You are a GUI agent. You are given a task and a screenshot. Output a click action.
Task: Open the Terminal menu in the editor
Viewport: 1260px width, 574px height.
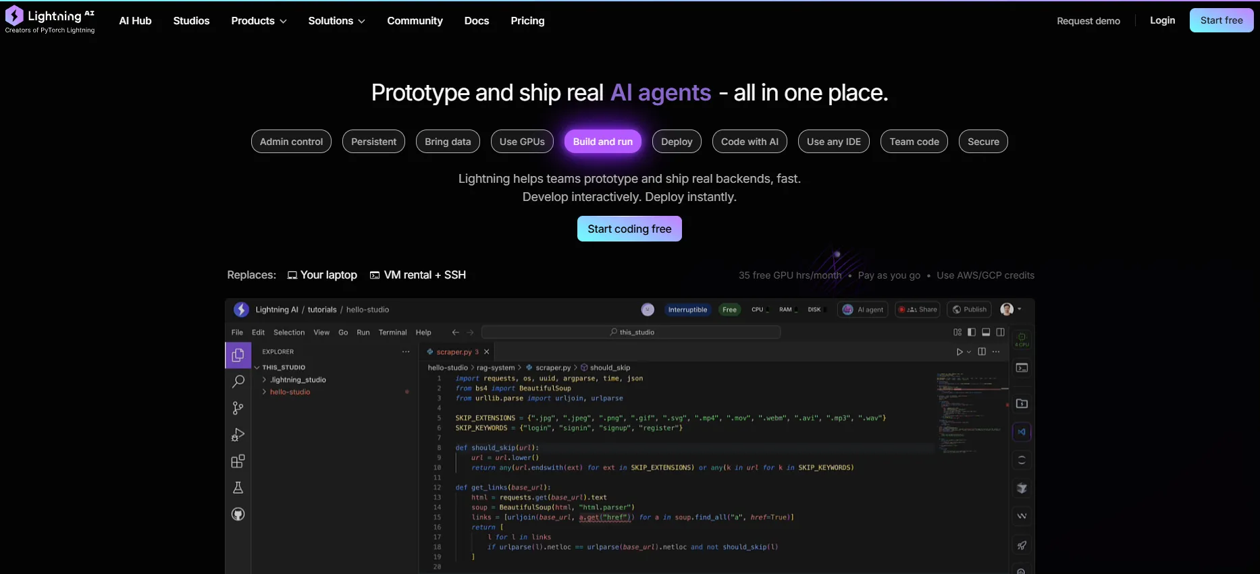[x=392, y=333]
